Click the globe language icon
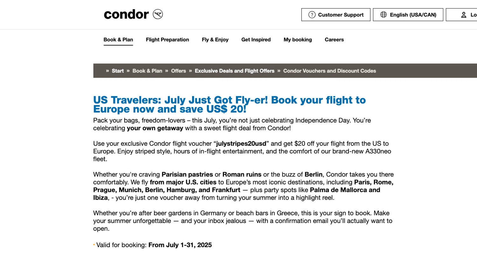 (384, 15)
